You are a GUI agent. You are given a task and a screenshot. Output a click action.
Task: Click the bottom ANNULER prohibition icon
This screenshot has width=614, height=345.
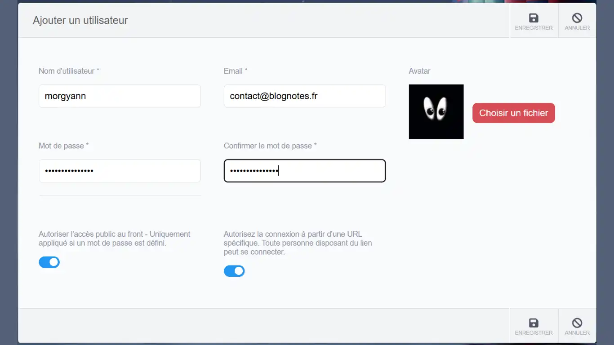pos(577,323)
